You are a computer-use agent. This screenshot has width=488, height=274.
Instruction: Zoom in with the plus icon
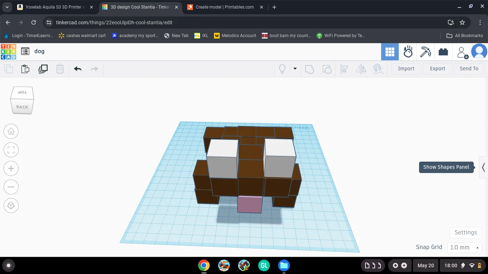pos(11,169)
